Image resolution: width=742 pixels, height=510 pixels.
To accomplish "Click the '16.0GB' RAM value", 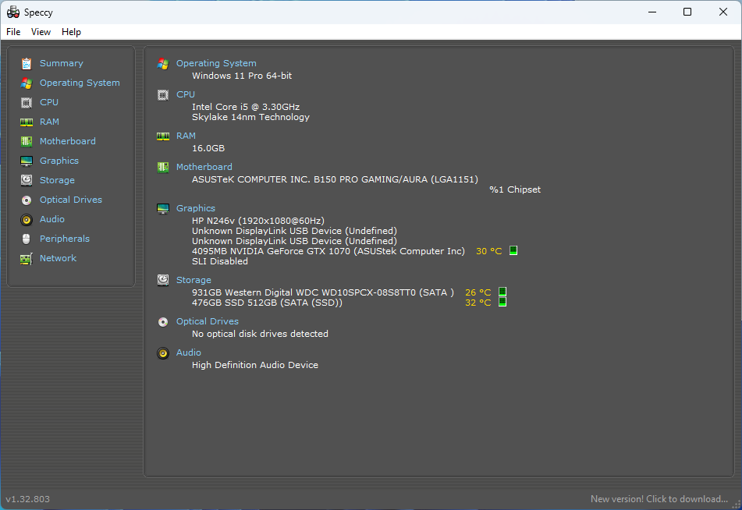I will [x=208, y=148].
